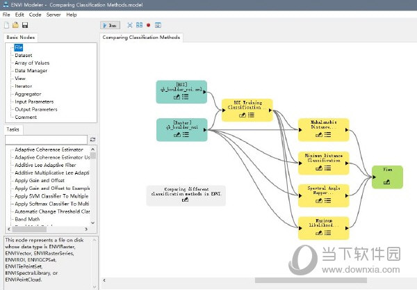Click the Tasks list scroll-up arrow
Screen dimensions: 417x290
coord(93,150)
